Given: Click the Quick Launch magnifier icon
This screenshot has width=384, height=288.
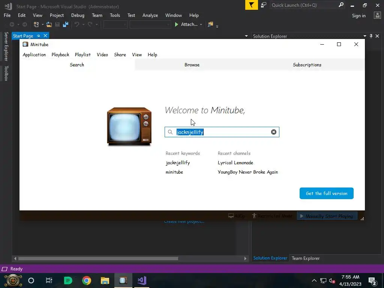Looking at the screenshot, I should click(341, 5).
